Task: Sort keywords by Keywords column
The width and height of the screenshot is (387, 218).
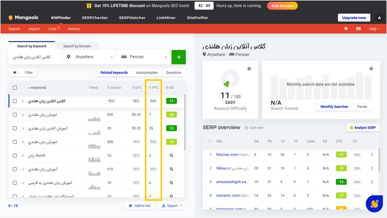Action: point(37,88)
